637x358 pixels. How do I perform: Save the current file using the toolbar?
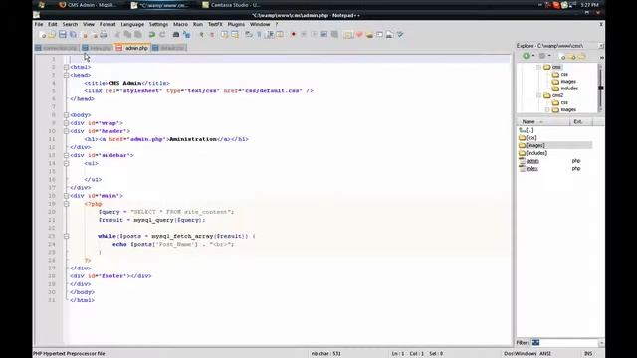(62, 35)
